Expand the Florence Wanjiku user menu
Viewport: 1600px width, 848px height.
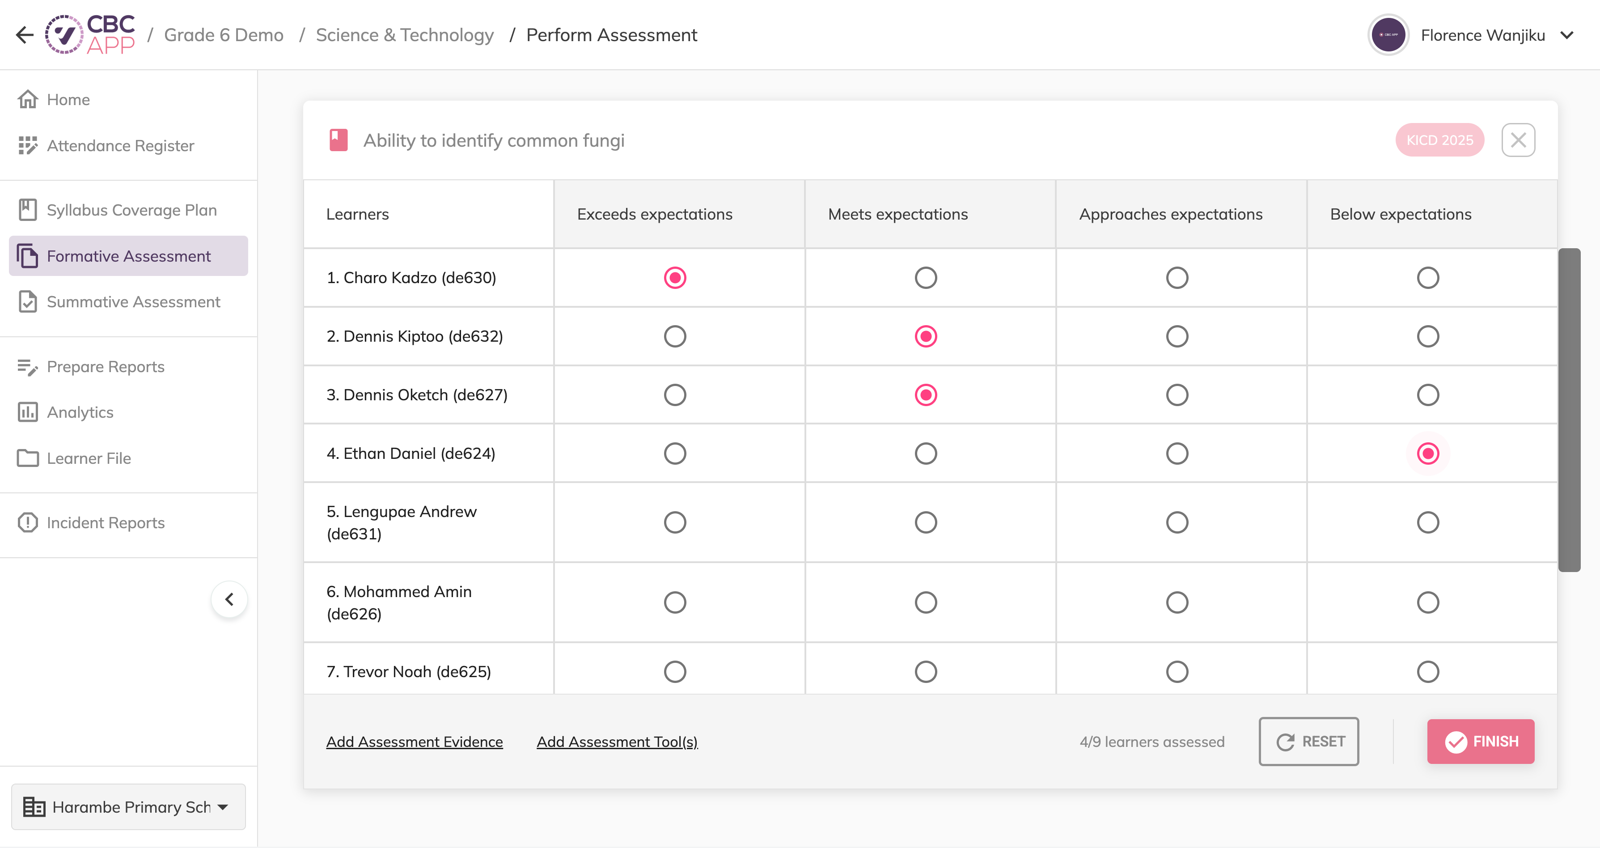(1567, 35)
